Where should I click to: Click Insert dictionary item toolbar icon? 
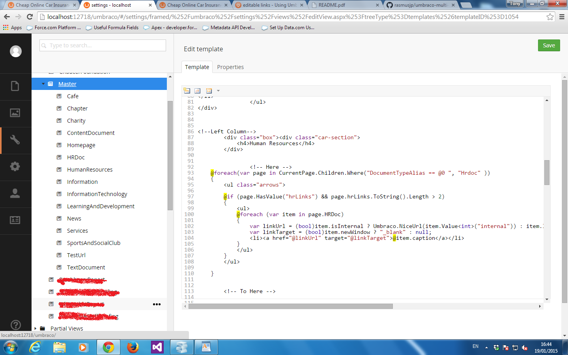[x=198, y=91]
